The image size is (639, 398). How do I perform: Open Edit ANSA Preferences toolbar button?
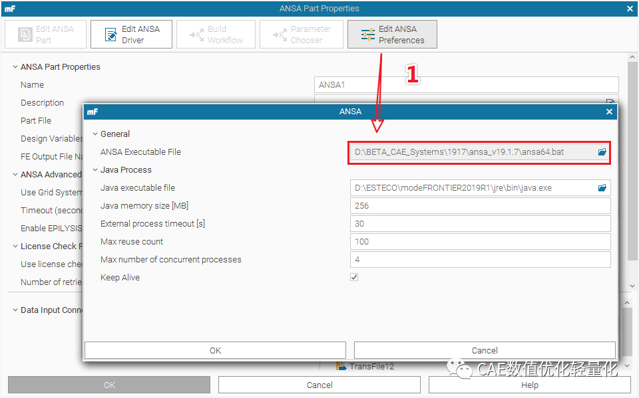coord(392,34)
